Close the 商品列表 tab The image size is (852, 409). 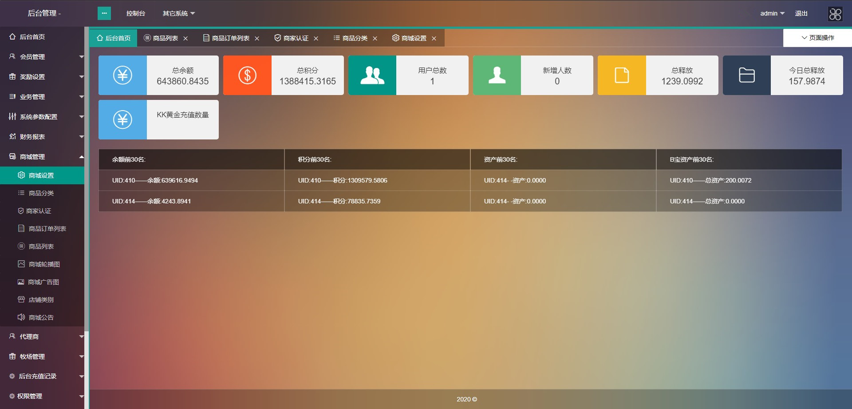coord(185,39)
